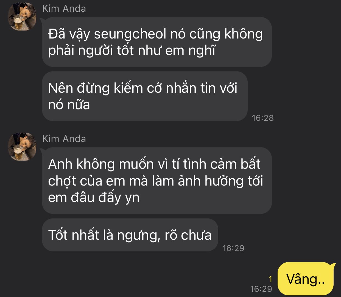Tap the message starting 'Đã vậy seungcheol'
This screenshot has width=341, height=297.
tap(157, 42)
